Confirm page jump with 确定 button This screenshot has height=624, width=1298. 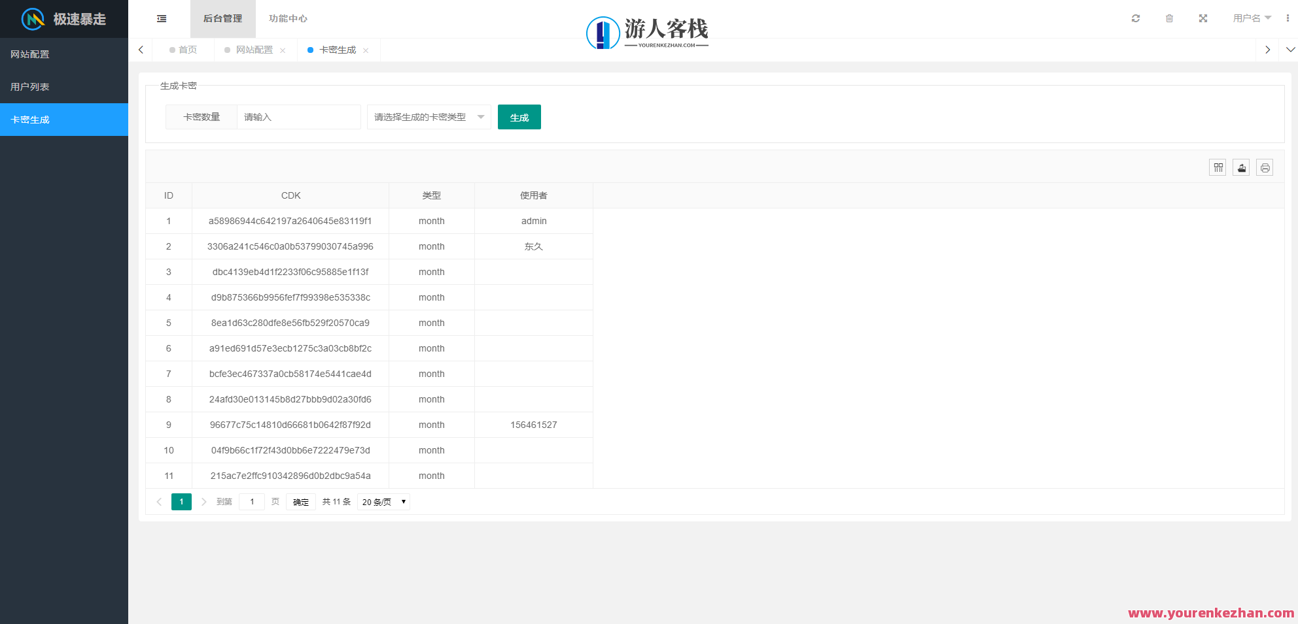[x=300, y=501]
